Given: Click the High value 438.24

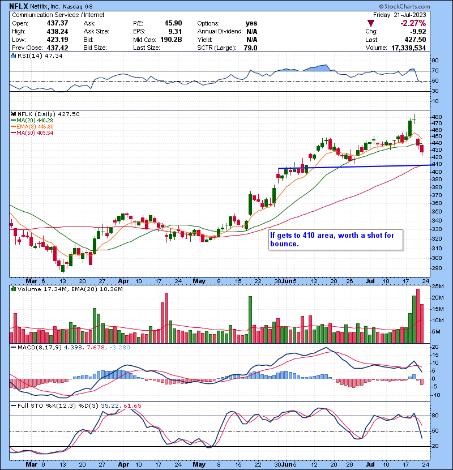Looking at the screenshot, I should point(57,32).
